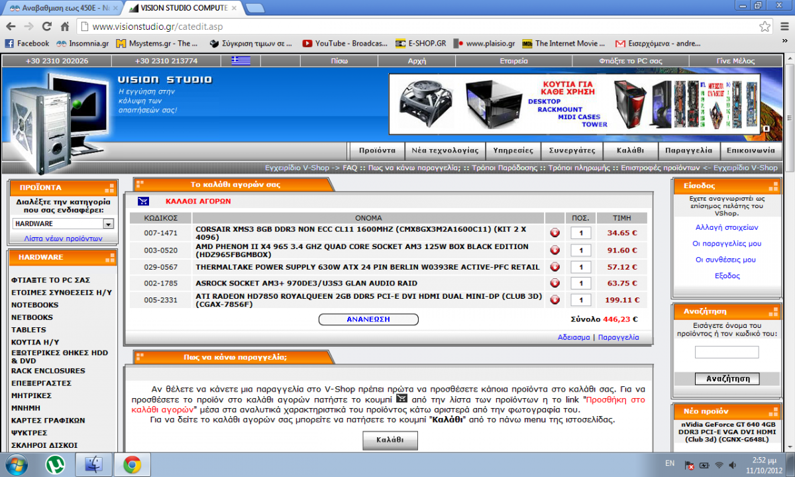Screen dimensions: 795x477
Task: Bookmark this page with the star icon
Action: [765, 26]
